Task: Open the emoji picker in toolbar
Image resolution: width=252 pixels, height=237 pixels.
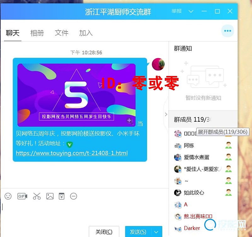Action: pos(8,196)
